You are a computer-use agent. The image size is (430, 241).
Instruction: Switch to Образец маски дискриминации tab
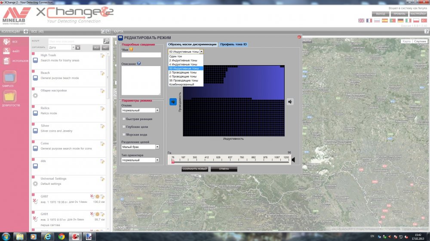(x=192, y=44)
